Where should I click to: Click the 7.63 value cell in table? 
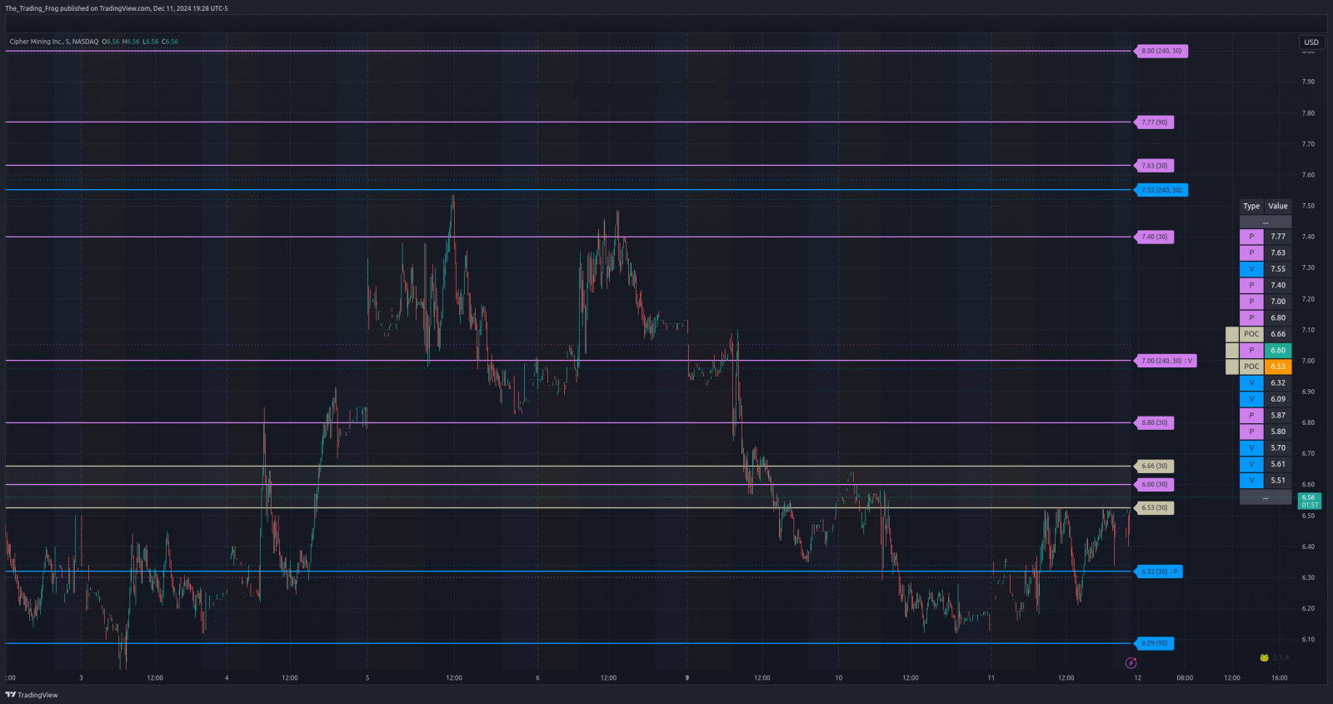tap(1278, 252)
